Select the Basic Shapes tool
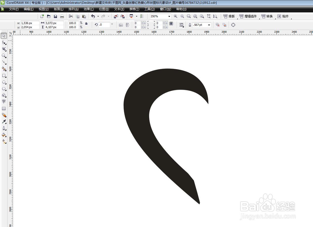This screenshot has height=227, width=313. (4, 95)
